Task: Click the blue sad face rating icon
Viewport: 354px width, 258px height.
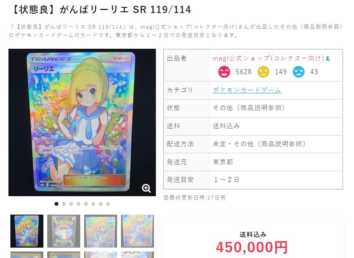Action: tap(298, 72)
